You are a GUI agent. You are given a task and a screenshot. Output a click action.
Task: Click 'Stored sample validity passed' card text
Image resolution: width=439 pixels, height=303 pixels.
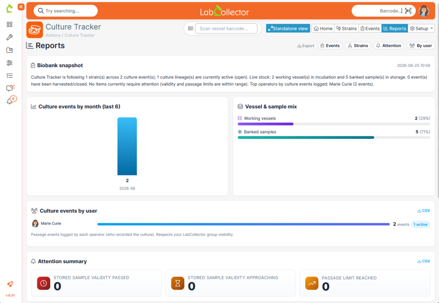(91, 278)
